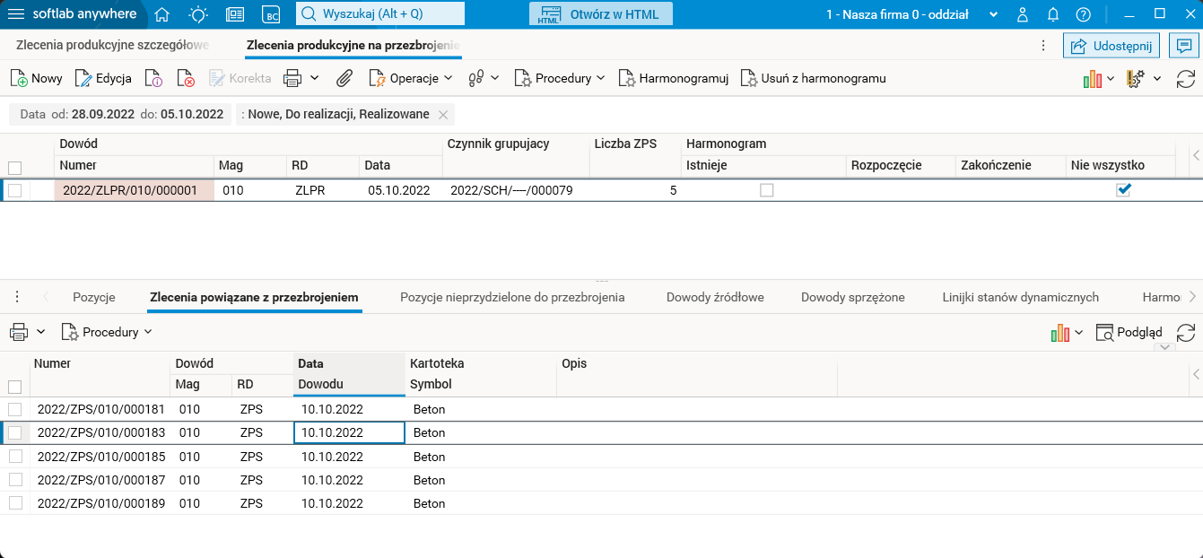Click the delete document icon
Screen dimensions: 1203x558
click(x=186, y=78)
